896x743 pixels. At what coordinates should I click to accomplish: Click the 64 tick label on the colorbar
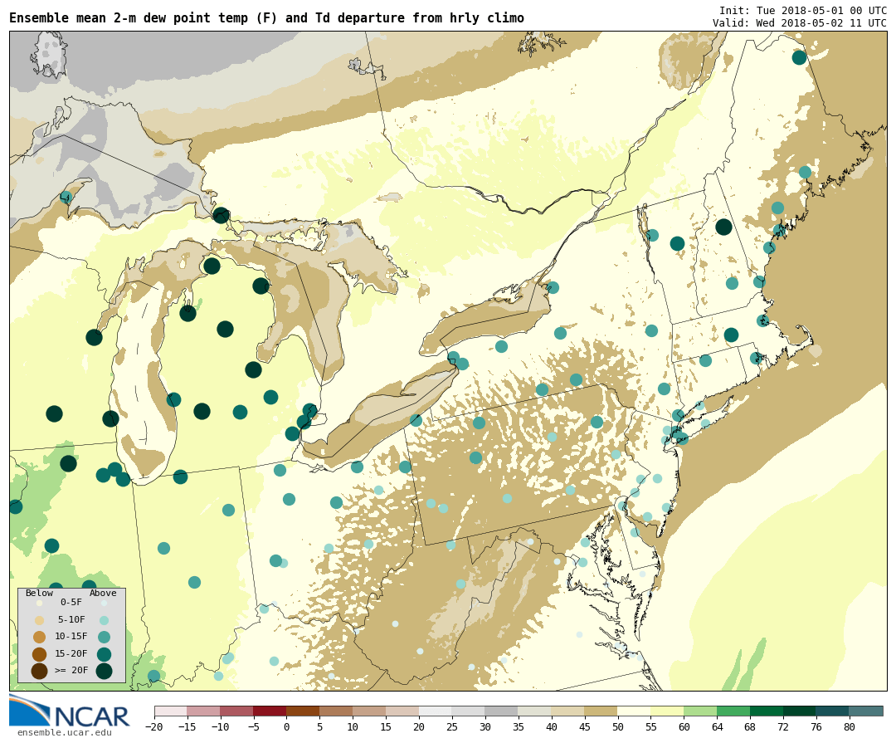coord(717,727)
